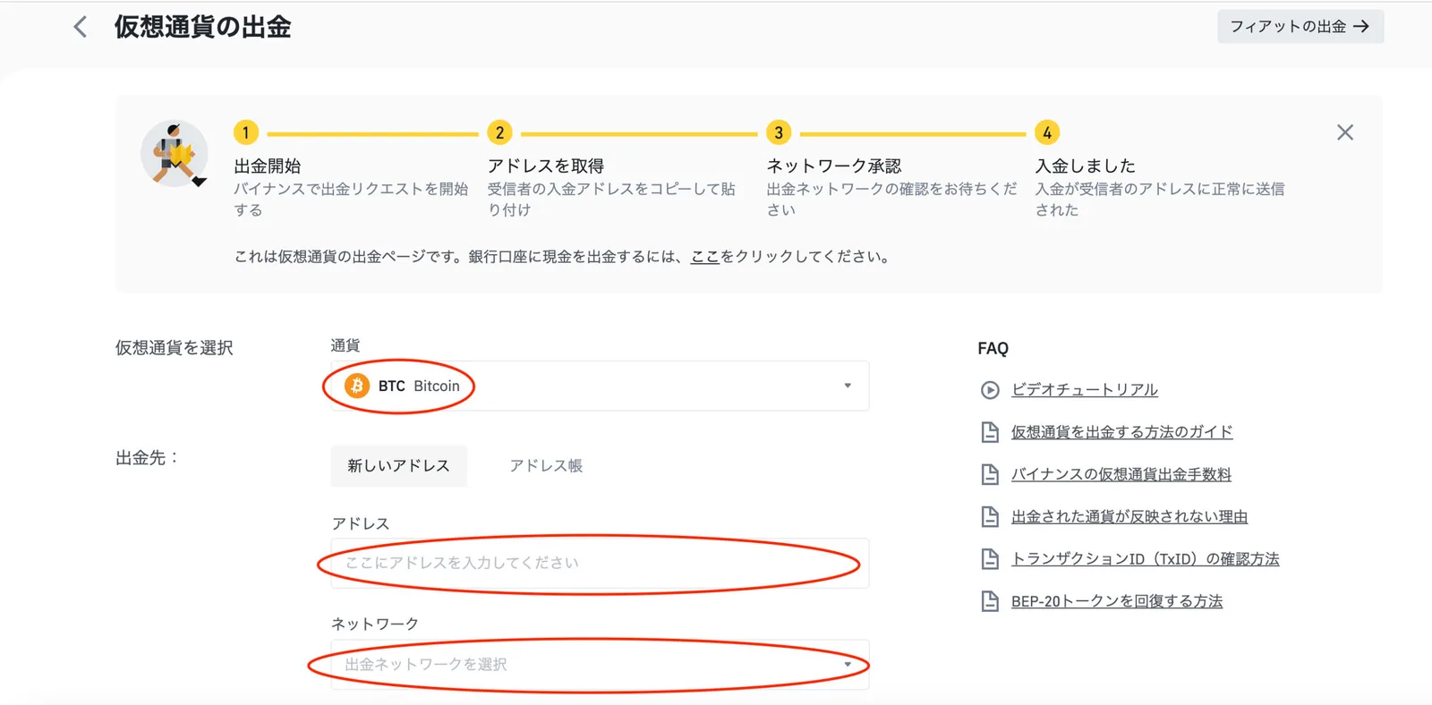The height and width of the screenshot is (705, 1432).
Task: Switch to the アドレス帳 tab
Action: tap(546, 465)
